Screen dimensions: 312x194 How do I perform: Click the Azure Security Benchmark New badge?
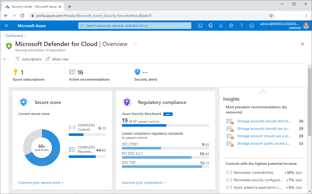pyautogui.click(x=168, y=114)
